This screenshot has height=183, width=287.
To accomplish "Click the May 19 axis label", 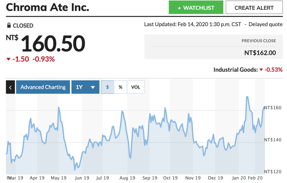I will (58, 178).
